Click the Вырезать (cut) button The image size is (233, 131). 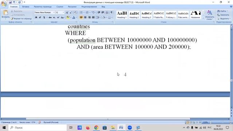17,11
